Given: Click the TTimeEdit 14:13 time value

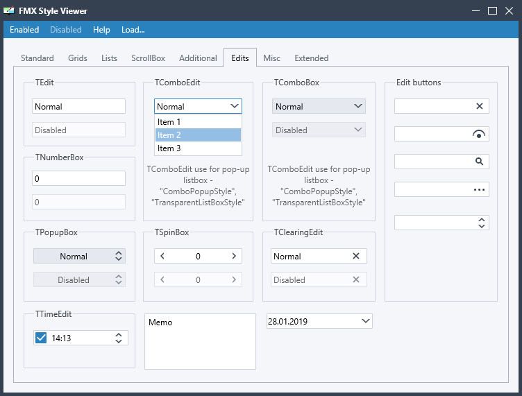Looking at the screenshot, I should click(x=61, y=338).
